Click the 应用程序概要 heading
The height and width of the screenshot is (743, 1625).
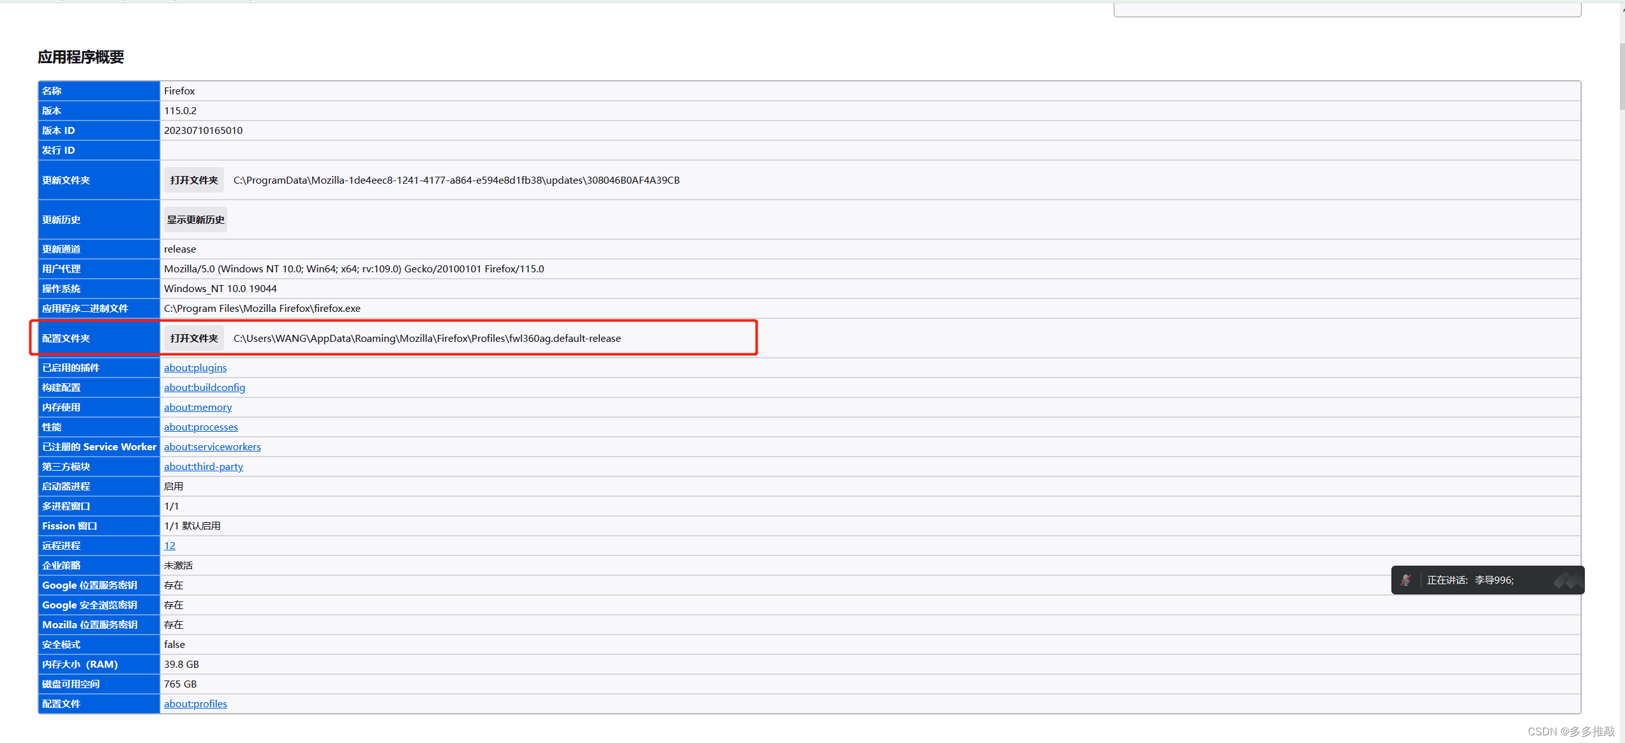pos(81,57)
